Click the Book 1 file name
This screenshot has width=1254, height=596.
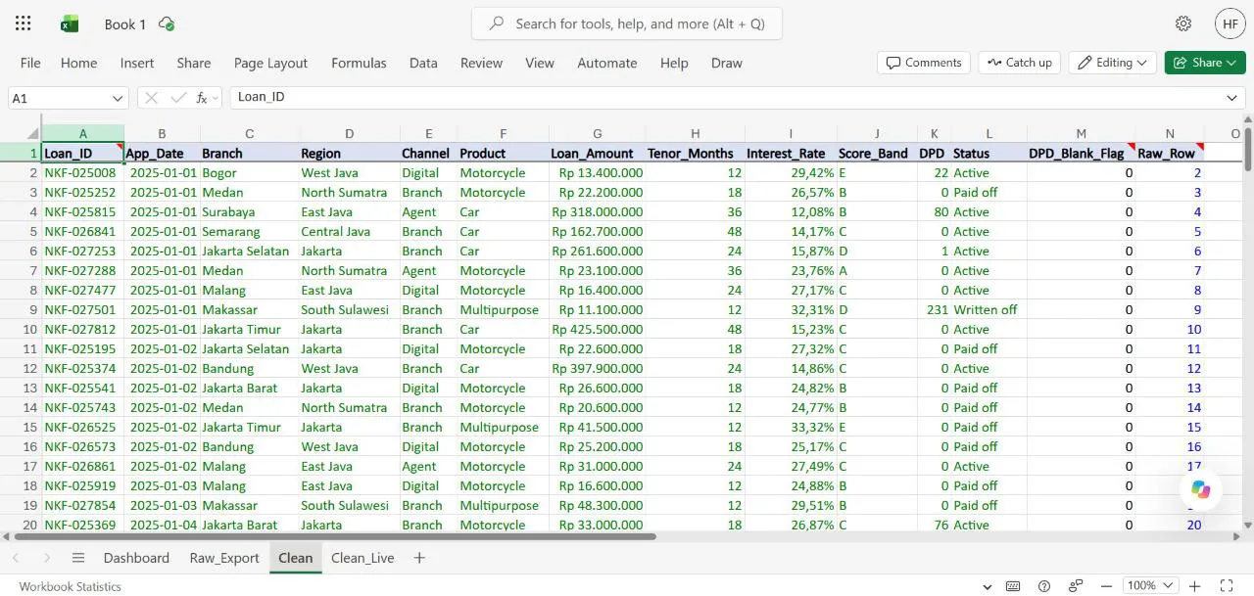click(x=125, y=23)
